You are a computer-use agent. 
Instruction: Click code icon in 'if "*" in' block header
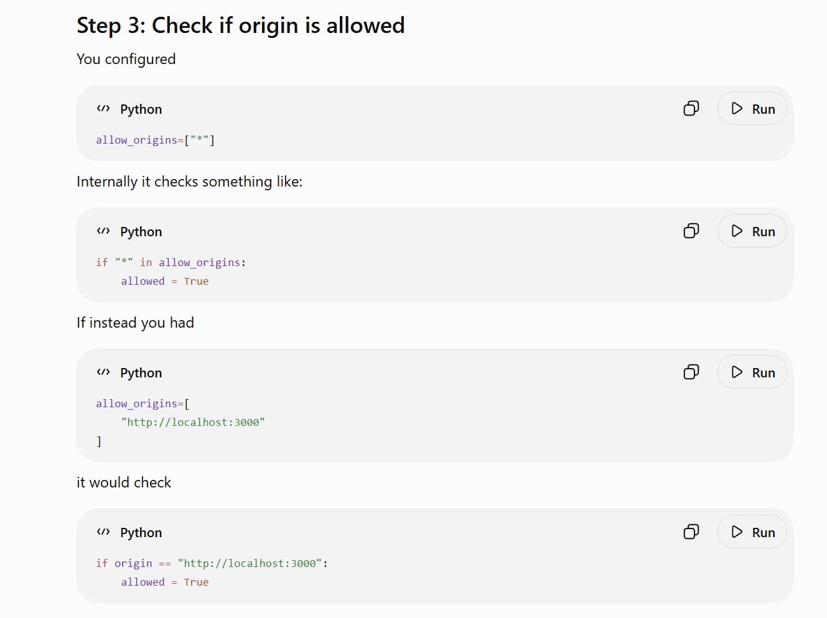point(103,231)
